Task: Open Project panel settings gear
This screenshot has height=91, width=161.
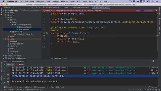Action: (x=36, y=7)
